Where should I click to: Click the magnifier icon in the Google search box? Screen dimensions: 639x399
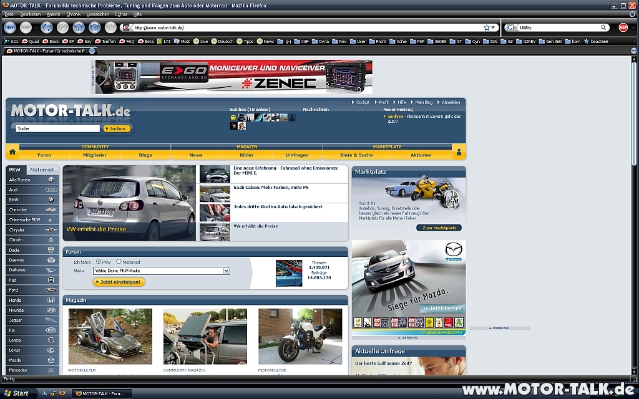603,27
